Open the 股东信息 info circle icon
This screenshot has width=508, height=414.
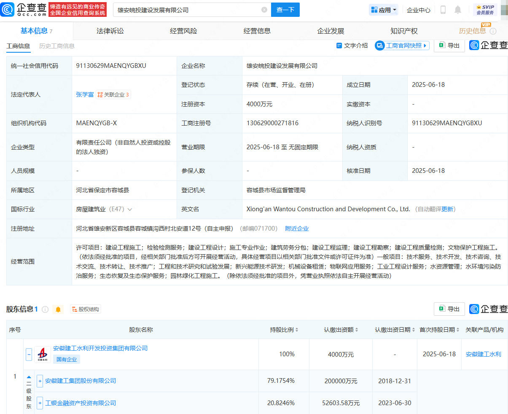(45, 309)
